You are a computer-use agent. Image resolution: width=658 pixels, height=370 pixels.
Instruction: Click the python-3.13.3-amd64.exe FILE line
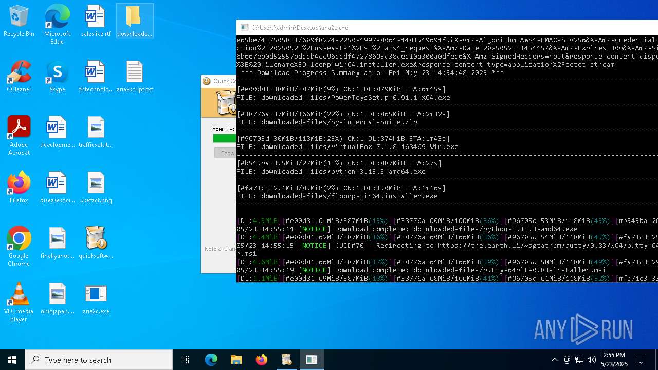point(331,172)
